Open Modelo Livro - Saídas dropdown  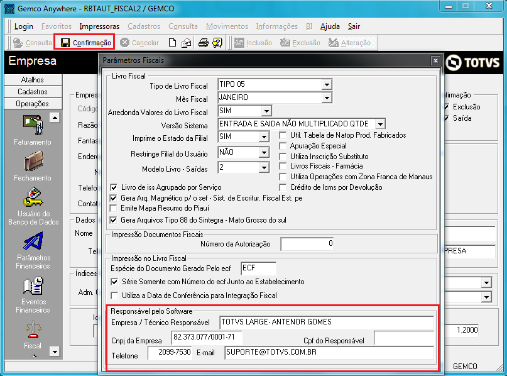[x=264, y=168]
